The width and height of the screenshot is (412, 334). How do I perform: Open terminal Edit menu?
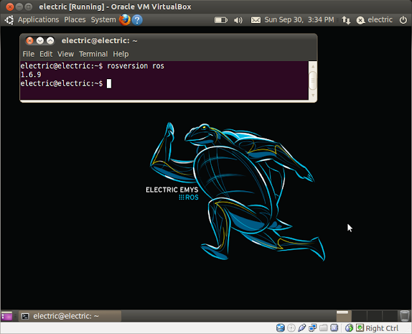pyautogui.click(x=46, y=54)
